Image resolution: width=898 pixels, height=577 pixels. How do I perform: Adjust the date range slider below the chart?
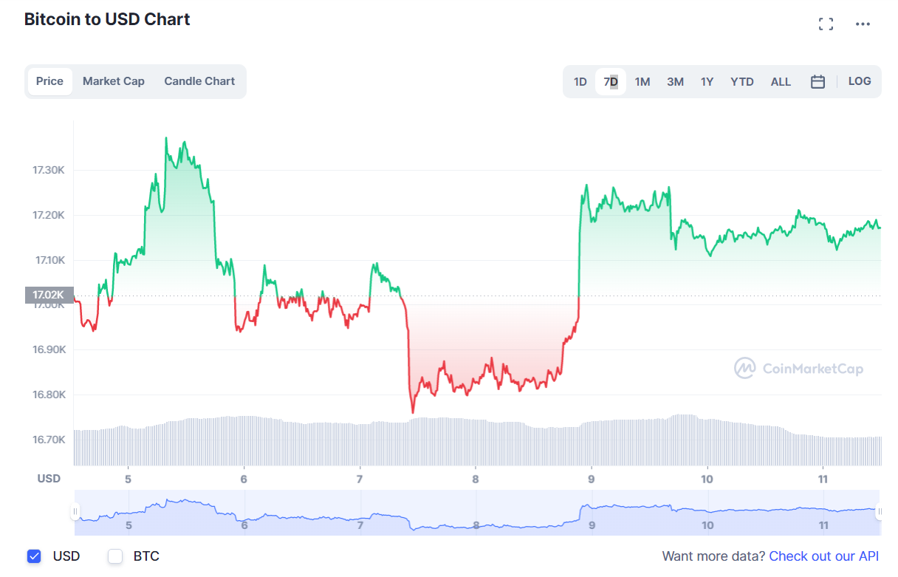coord(480,513)
